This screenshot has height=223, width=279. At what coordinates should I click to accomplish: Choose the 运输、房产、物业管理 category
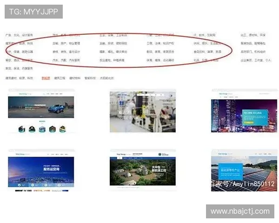66,43
